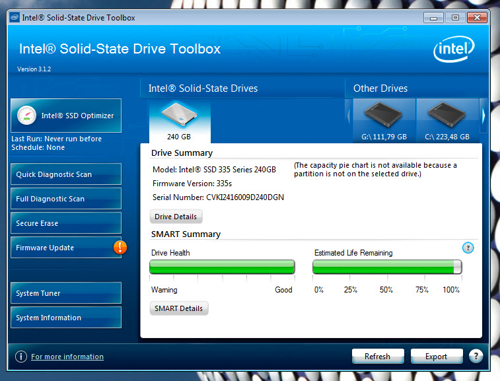This screenshot has width=500, height=381.
Task: Click the optimizer gauge icon
Action: [x=26, y=116]
